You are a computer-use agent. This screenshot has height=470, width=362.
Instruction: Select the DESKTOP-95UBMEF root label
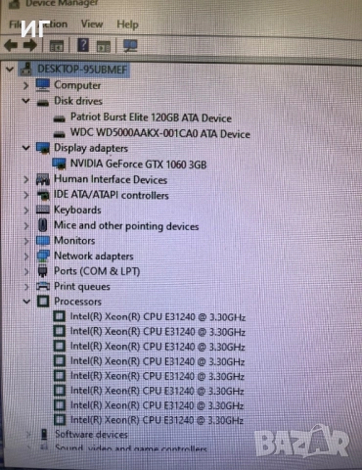[x=82, y=70]
